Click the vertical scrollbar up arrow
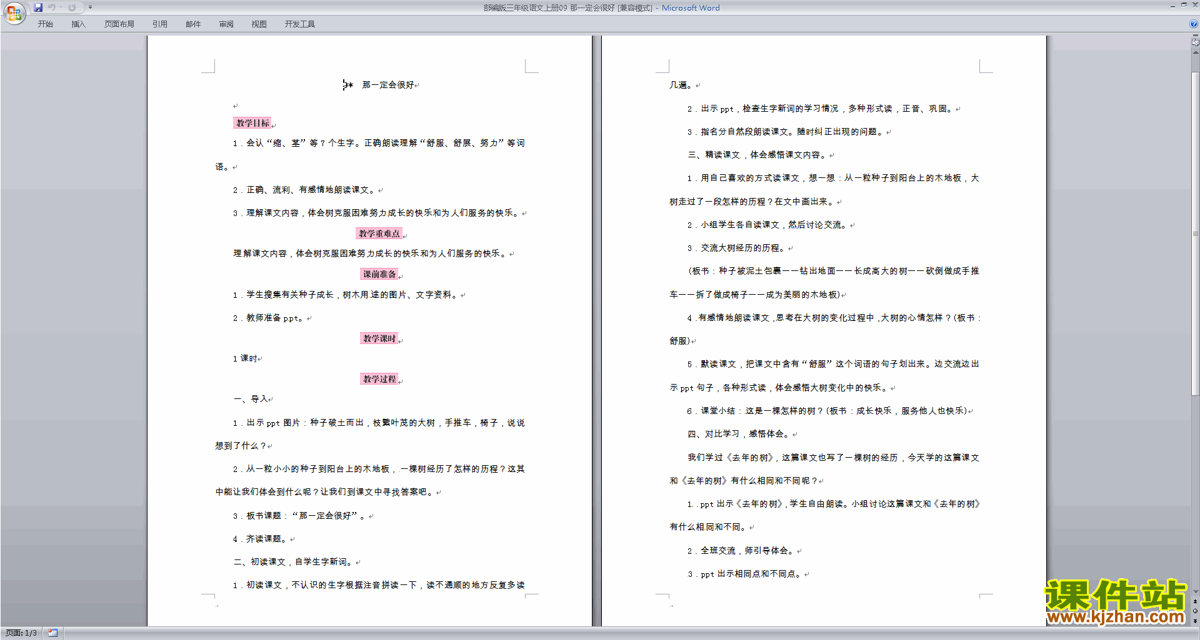This screenshot has width=1200, height=640. [1196, 53]
